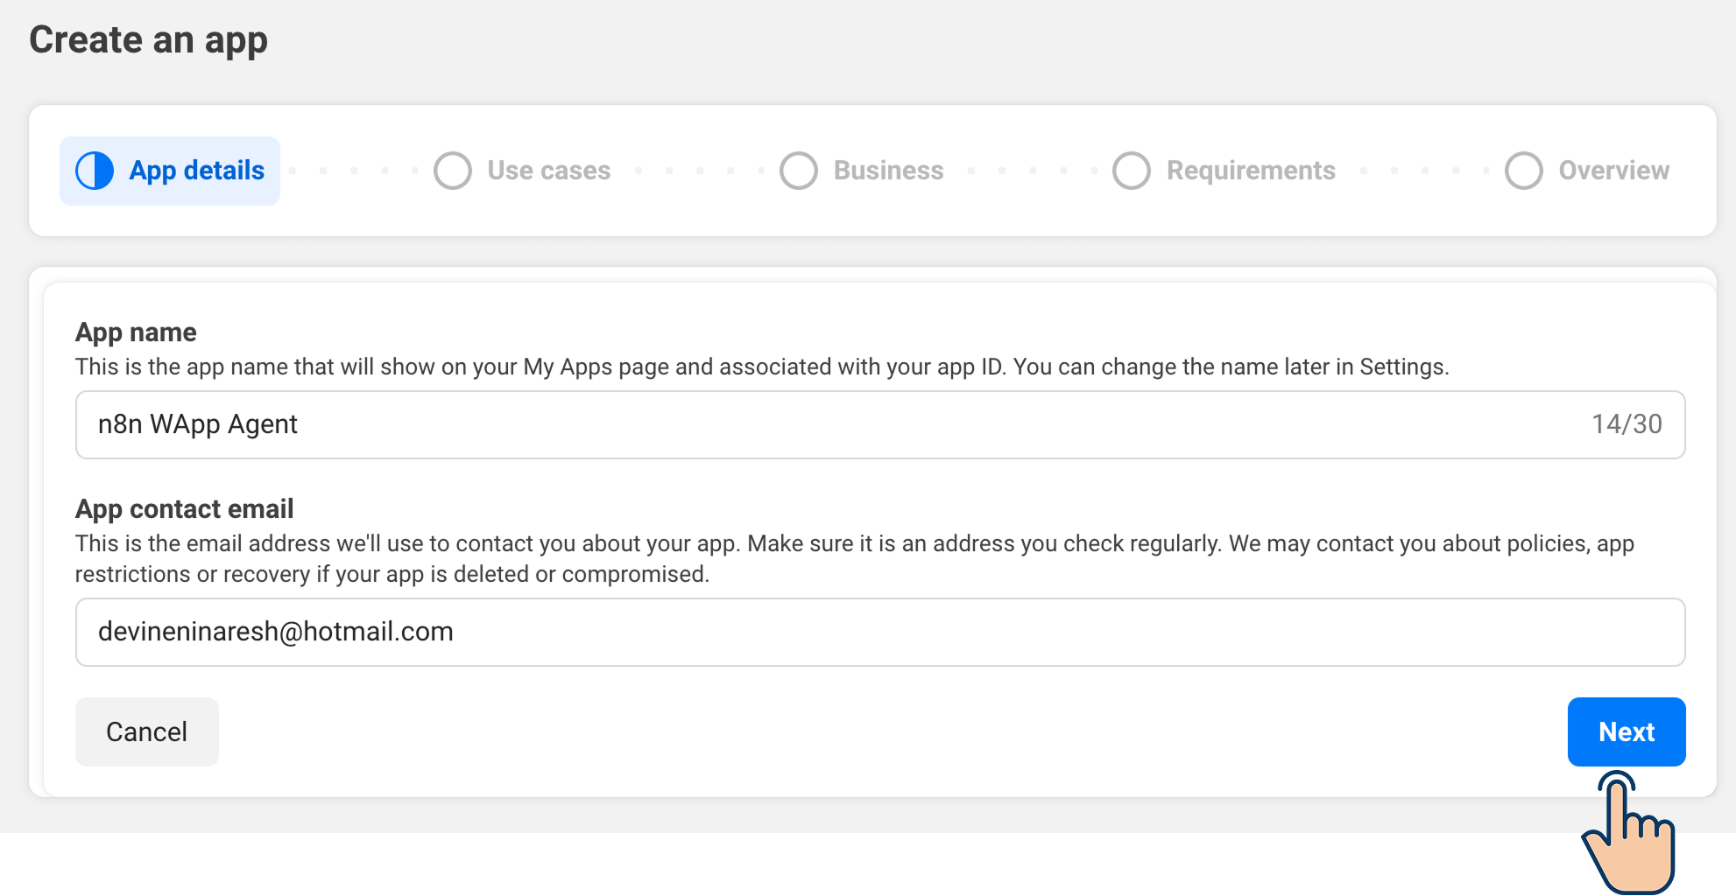The width and height of the screenshot is (1736, 896).
Task: Go to the Use cases step
Action: point(523,171)
